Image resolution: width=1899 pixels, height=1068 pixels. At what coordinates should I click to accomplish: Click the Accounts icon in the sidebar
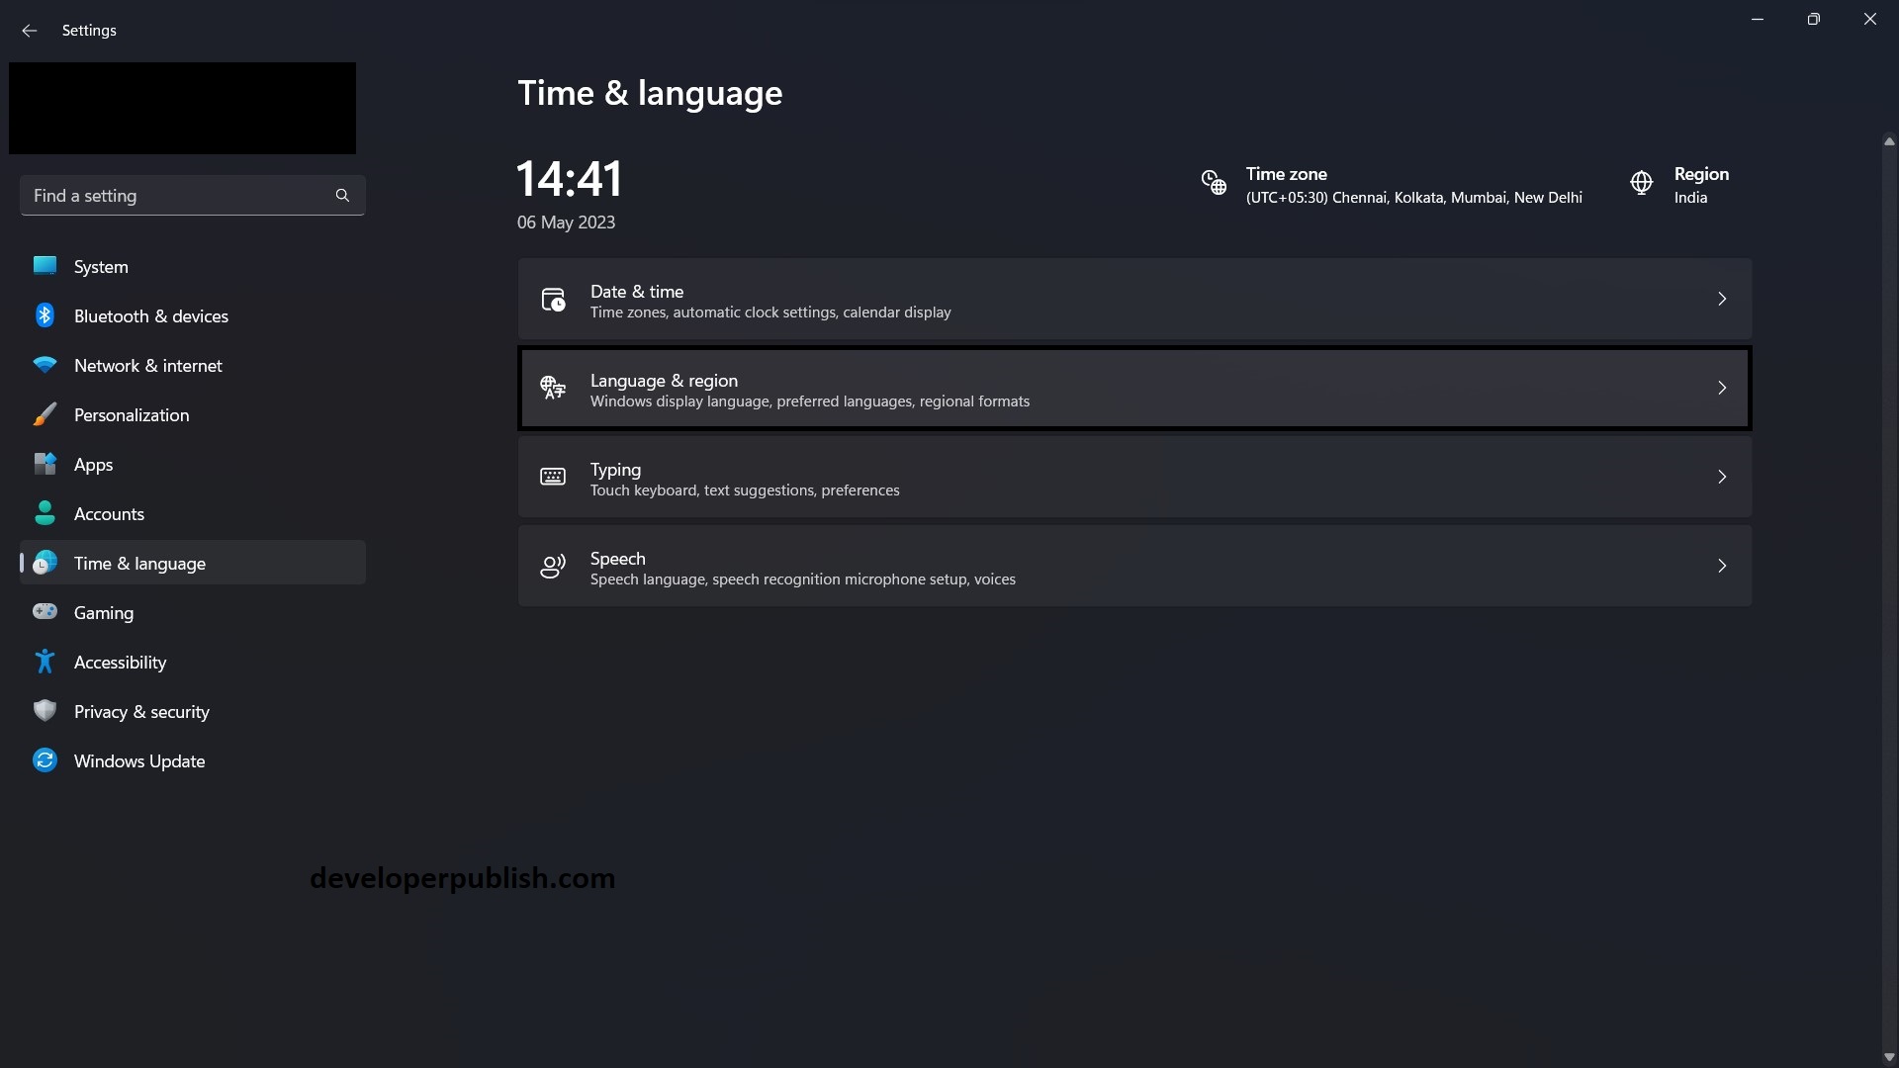coord(45,512)
